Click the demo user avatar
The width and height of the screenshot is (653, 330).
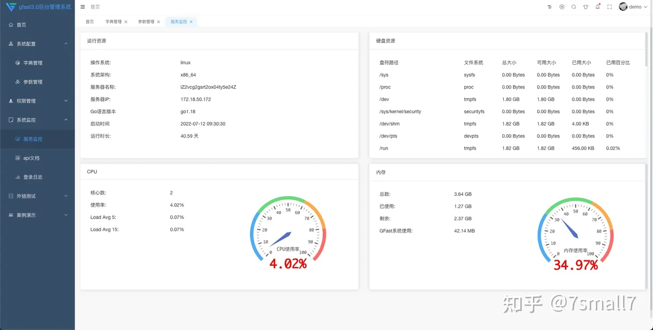coord(623,7)
